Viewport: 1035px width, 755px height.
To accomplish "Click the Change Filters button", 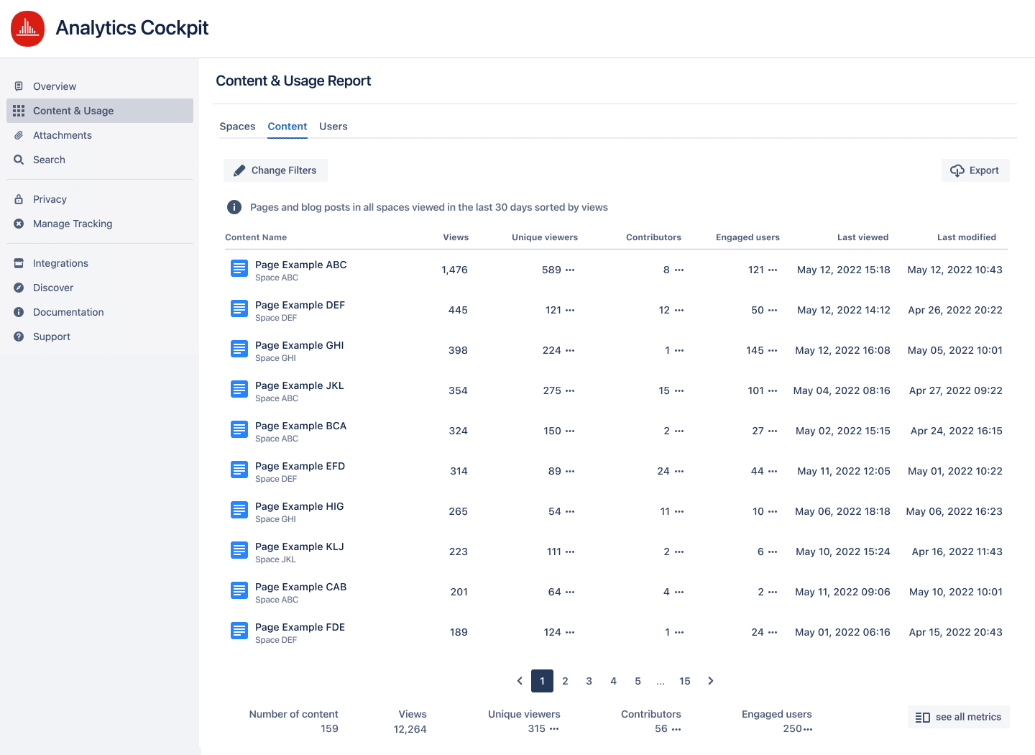I will coord(275,170).
